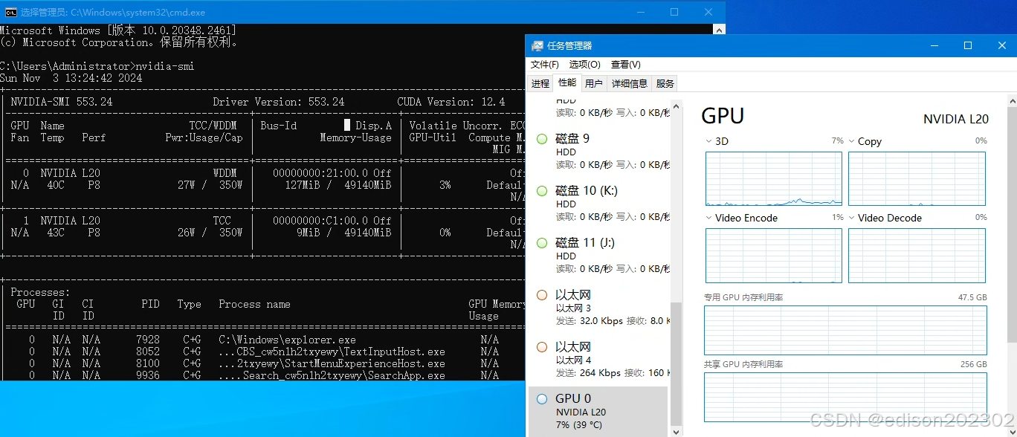Switch to the 性能 tab
This screenshot has width=1017, height=437.
pyautogui.click(x=567, y=82)
